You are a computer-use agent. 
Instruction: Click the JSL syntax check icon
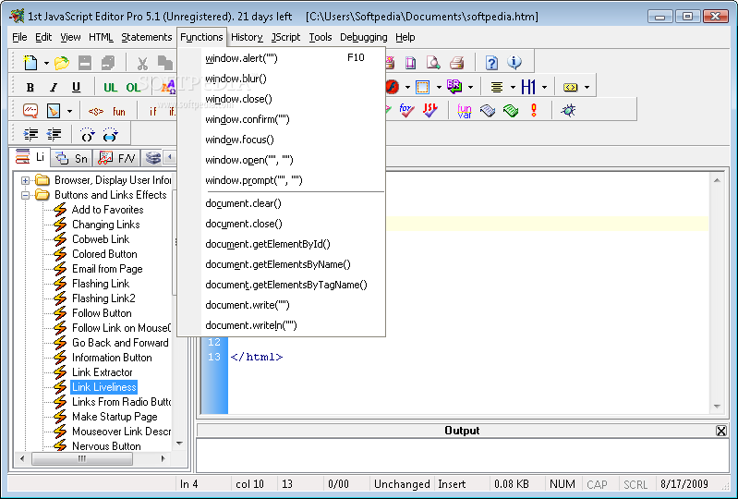tap(430, 111)
